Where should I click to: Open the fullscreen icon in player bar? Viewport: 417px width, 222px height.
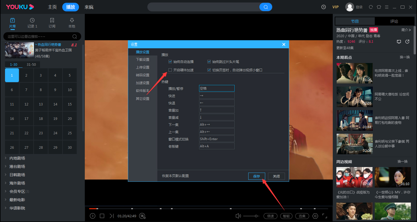[x=324, y=216]
